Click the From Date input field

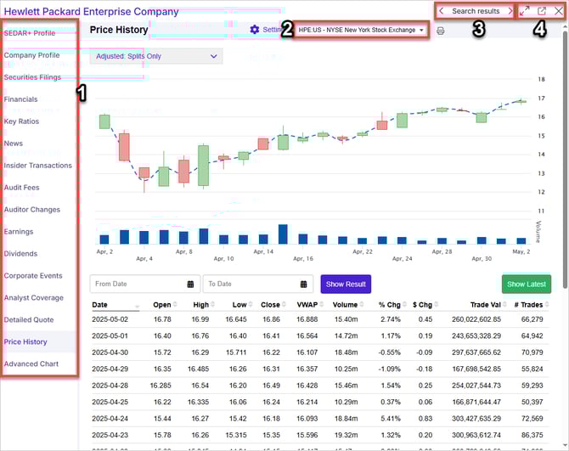click(x=144, y=284)
